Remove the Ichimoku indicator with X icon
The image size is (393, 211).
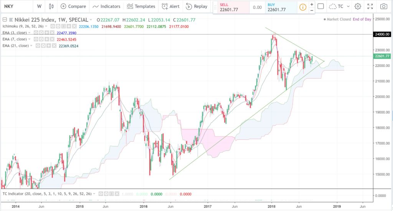74,26
